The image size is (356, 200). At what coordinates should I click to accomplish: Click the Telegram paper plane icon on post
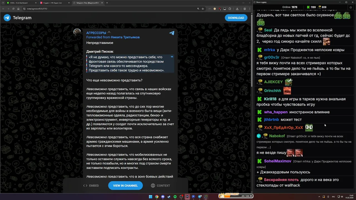[172, 33]
